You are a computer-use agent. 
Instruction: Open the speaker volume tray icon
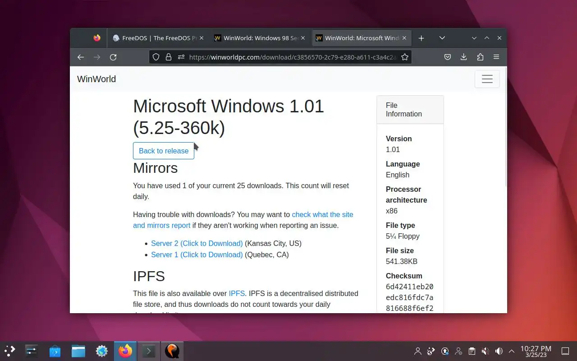click(x=499, y=351)
